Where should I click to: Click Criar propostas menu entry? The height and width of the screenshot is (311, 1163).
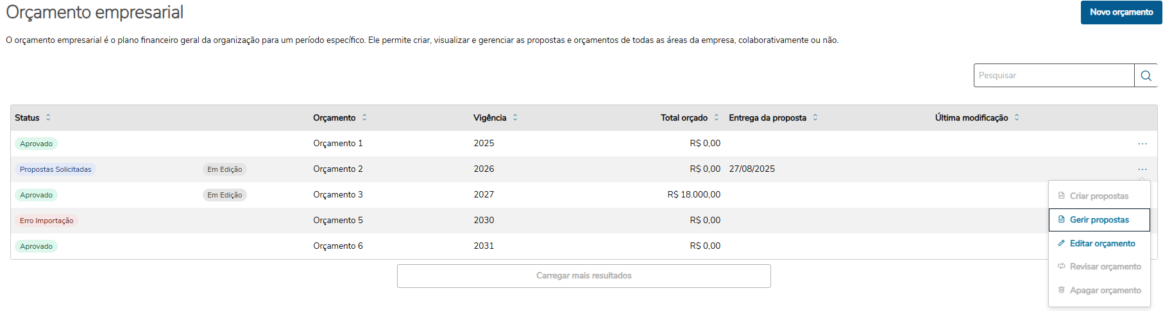click(x=1099, y=196)
